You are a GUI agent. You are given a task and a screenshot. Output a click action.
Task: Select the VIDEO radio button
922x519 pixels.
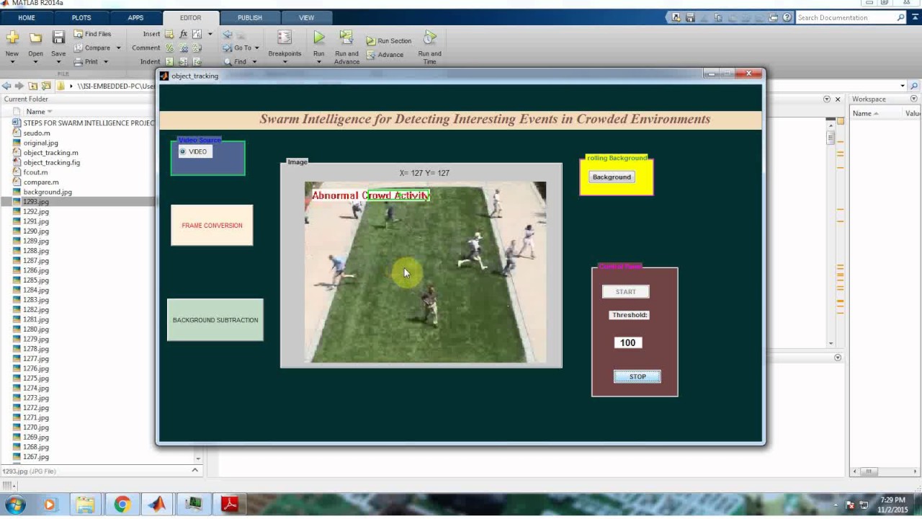182,151
